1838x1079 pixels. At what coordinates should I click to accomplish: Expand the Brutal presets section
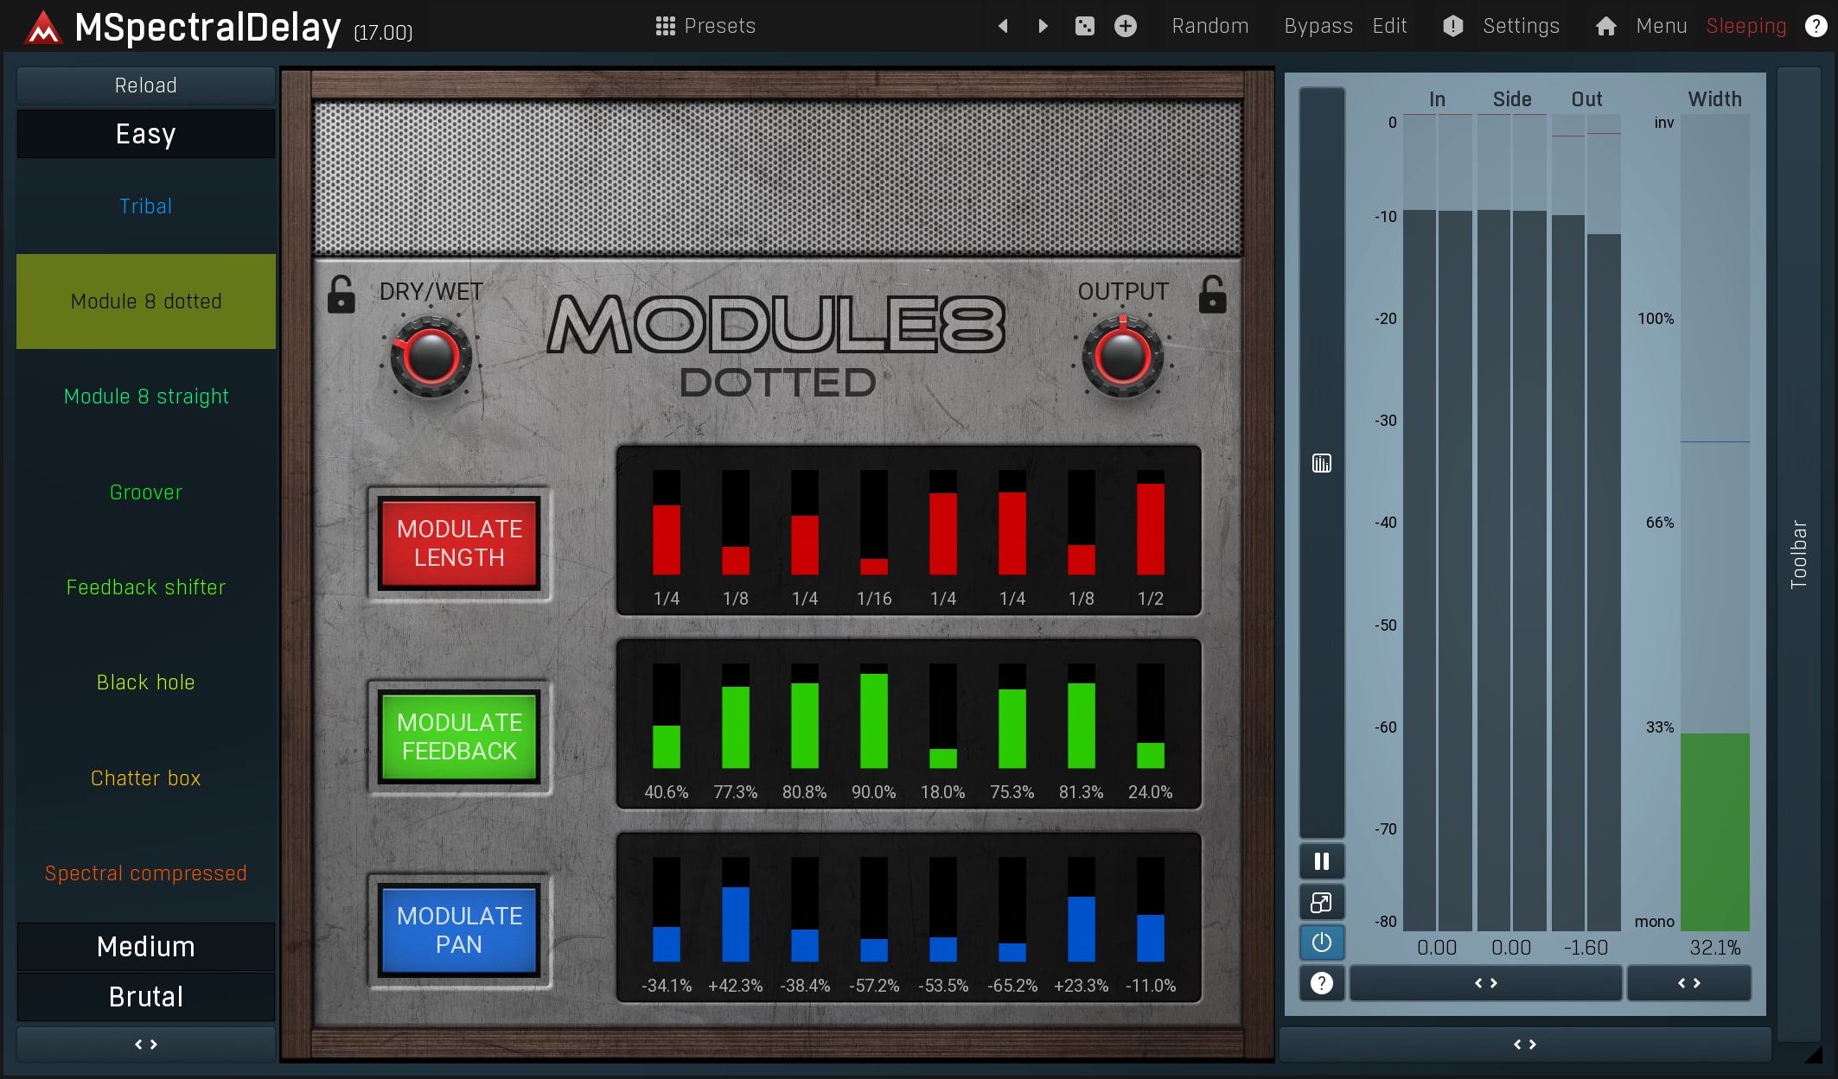tap(145, 997)
